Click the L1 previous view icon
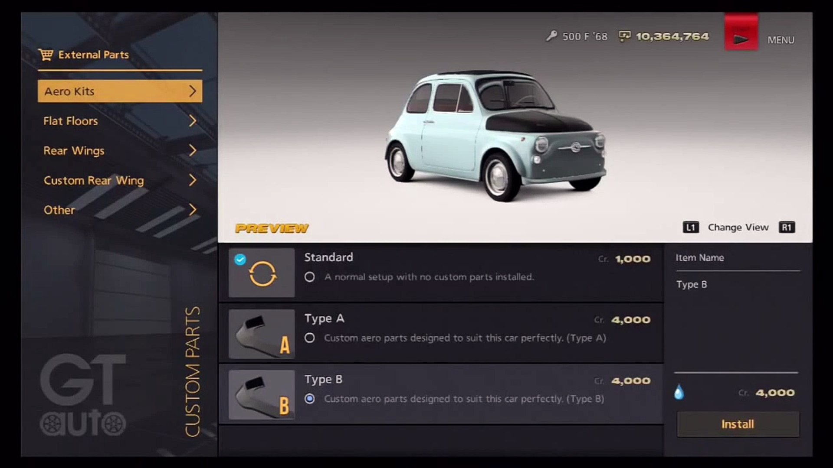This screenshot has width=833, height=468. 691,227
